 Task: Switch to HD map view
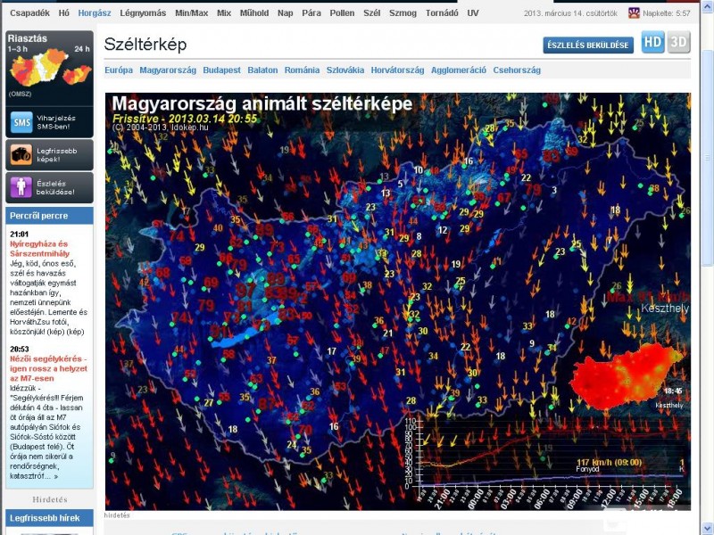coord(652,42)
